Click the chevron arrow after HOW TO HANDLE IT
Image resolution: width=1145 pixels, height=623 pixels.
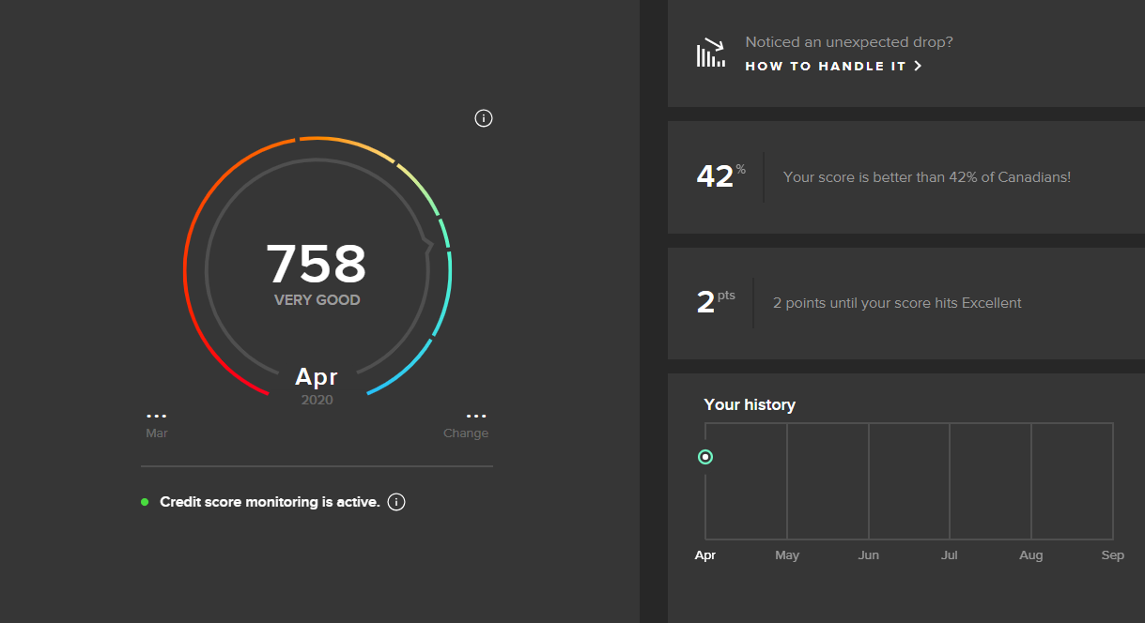[x=918, y=66]
